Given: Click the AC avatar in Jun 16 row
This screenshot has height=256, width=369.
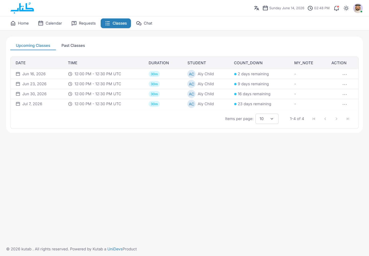Looking at the screenshot, I should tap(191, 74).
